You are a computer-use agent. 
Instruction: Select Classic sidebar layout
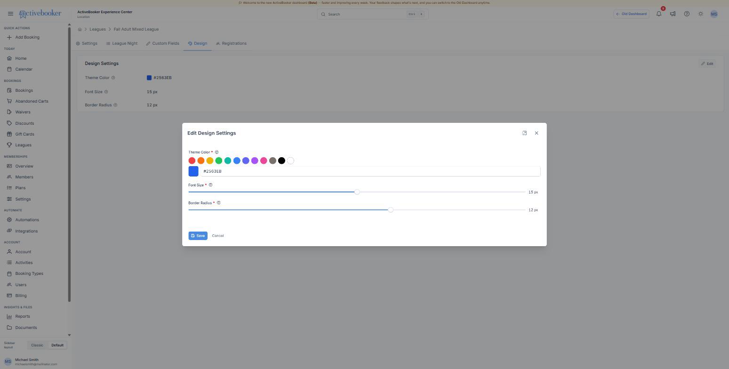click(x=37, y=345)
